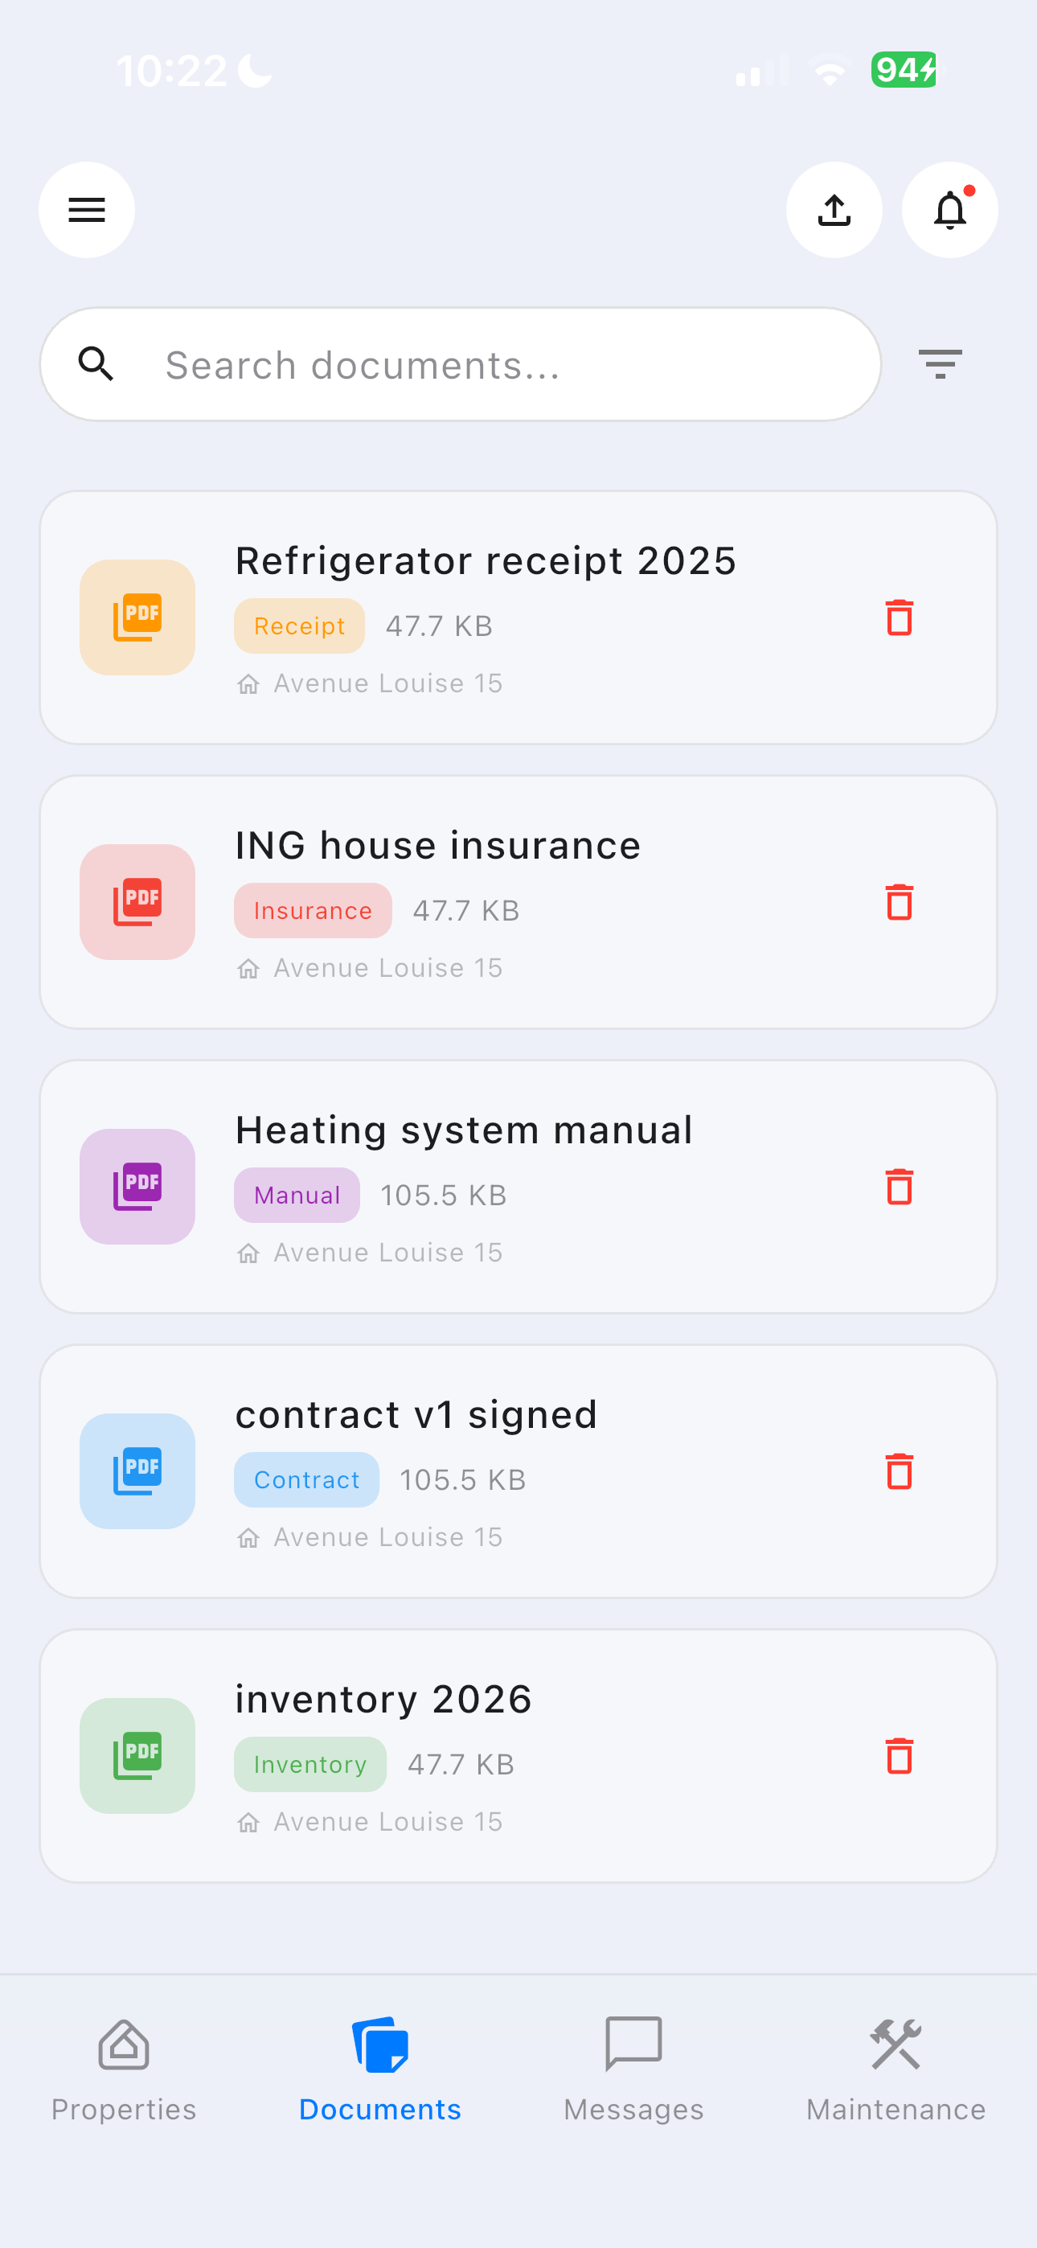1037x2248 pixels.
Task: Delete Refrigerator receipt 2025 document
Action: tap(899, 617)
